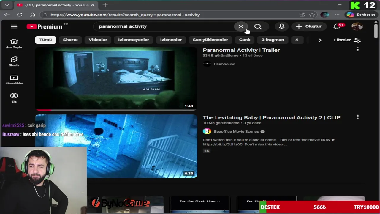Screen dimensions: 380x214
Task: Open a new browser tab
Action: click(105, 5)
